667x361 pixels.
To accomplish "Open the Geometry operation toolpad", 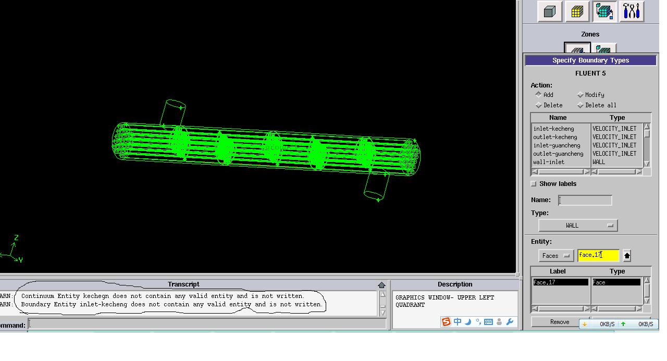I will (x=550, y=11).
